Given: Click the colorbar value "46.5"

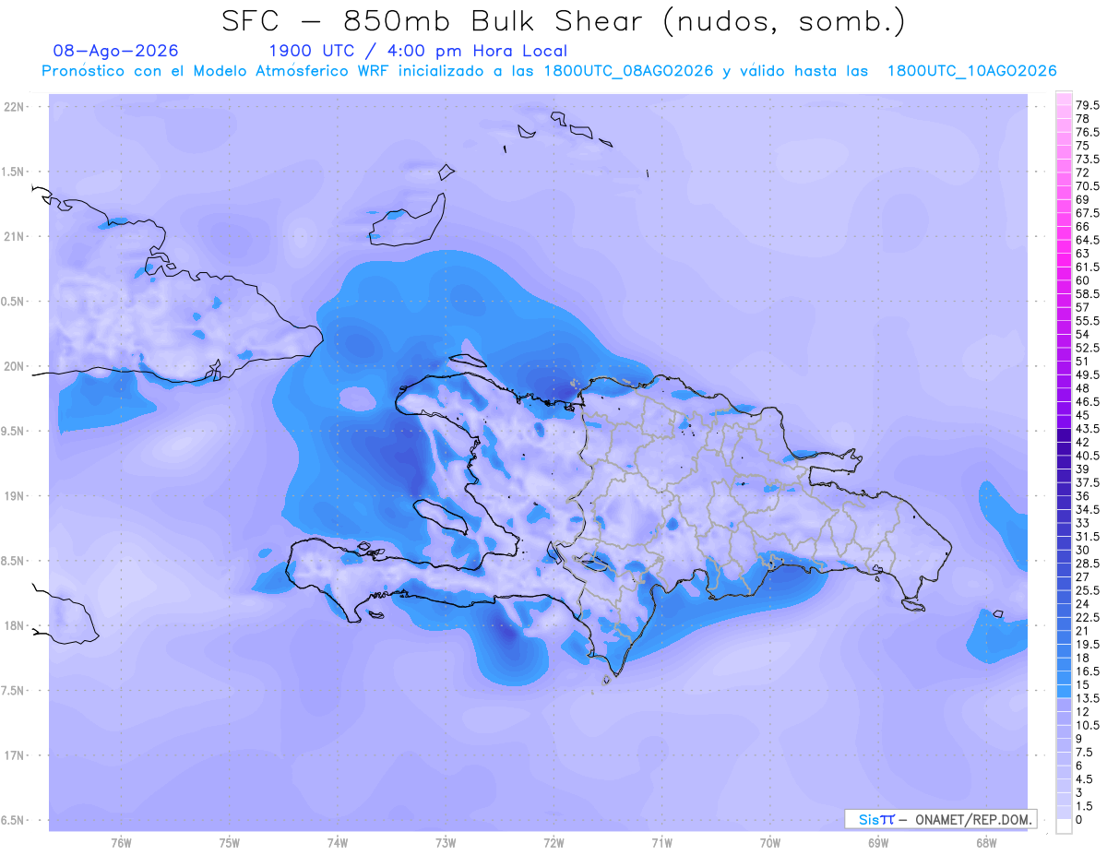Looking at the screenshot, I should pyautogui.click(x=1088, y=401).
